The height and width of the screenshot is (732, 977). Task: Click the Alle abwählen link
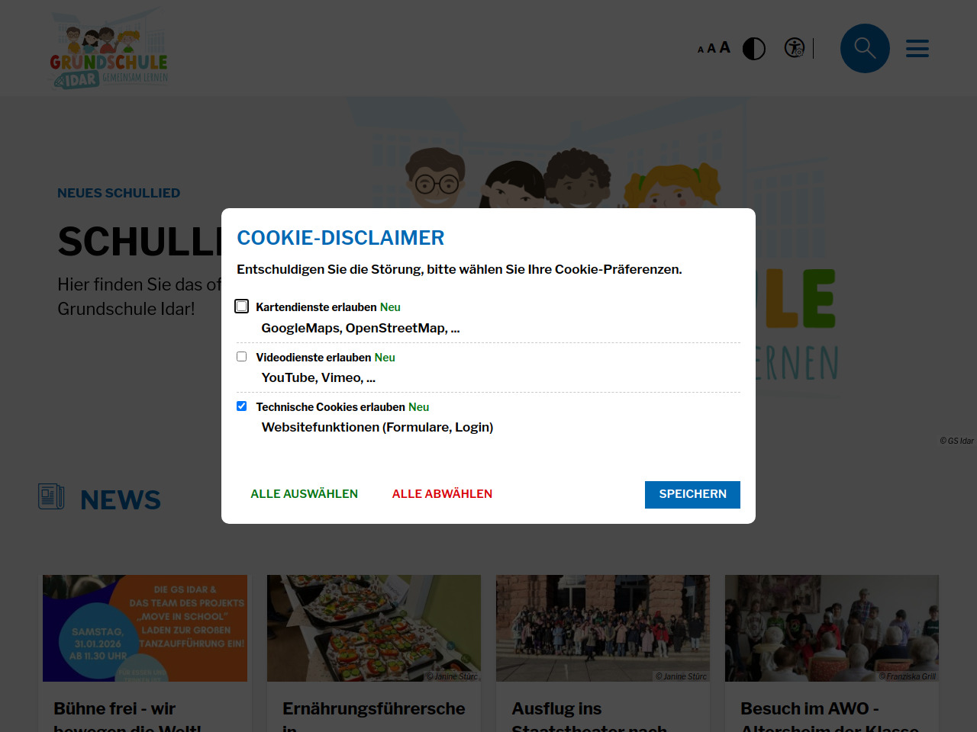[x=442, y=494]
